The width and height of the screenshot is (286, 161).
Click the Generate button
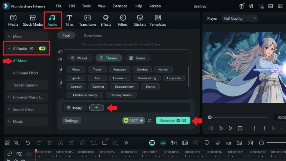point(173,121)
